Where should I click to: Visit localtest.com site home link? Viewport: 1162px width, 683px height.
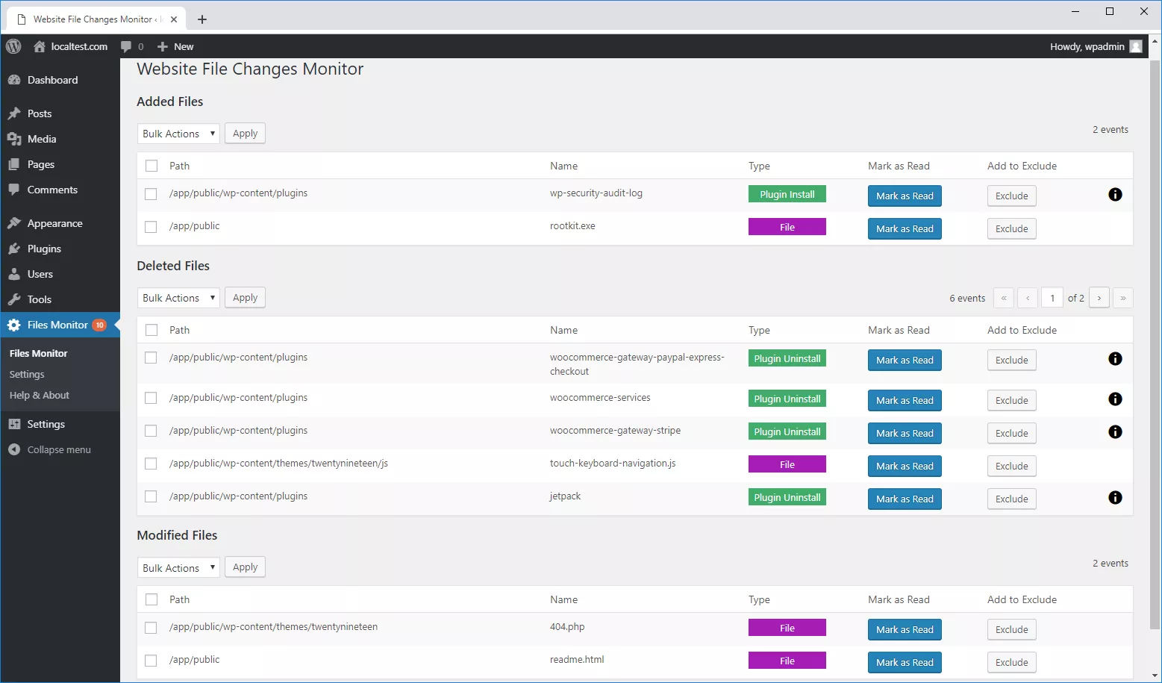71,46
